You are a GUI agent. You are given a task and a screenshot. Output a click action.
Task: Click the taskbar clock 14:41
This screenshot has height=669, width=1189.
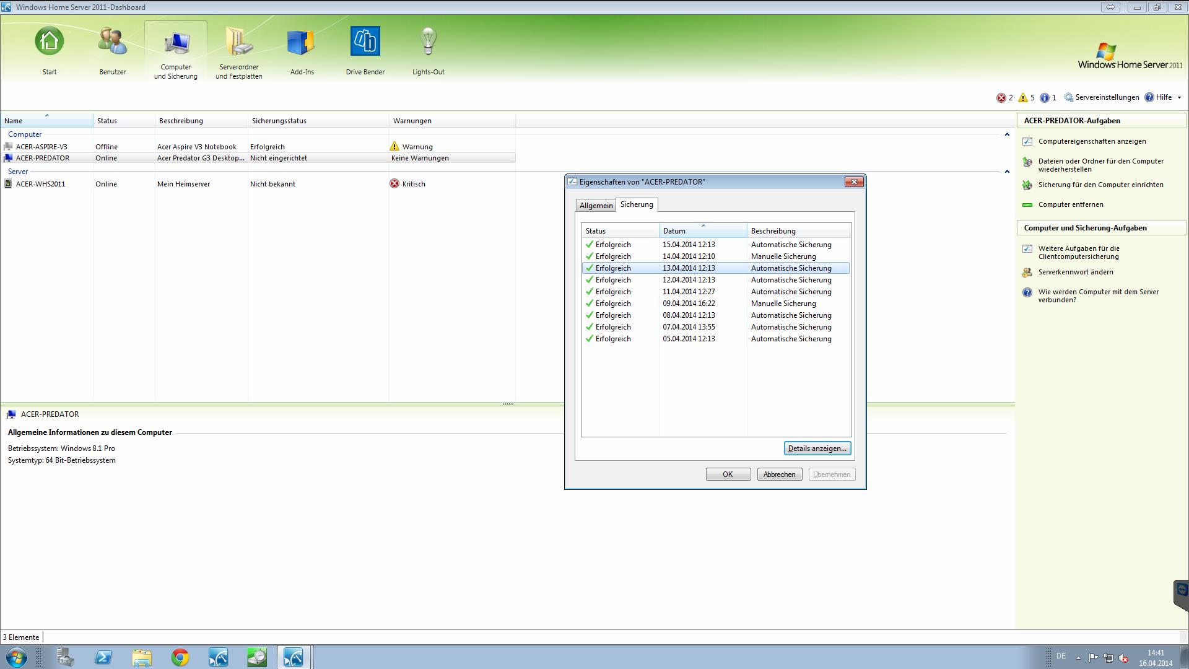click(x=1156, y=658)
